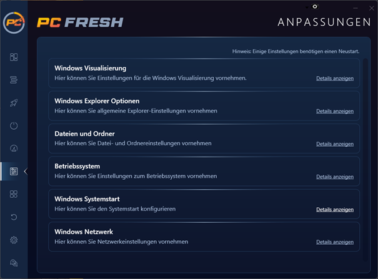The image size is (378, 279).
Task: Show Betriebssystem details link
Action: (335, 177)
